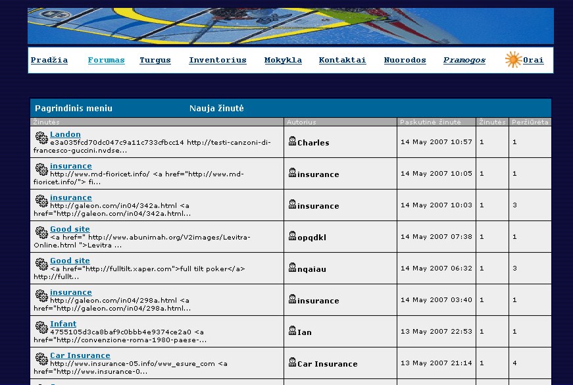Click the date 14 May 2007 06:32
The width and height of the screenshot is (573, 385).
(x=436, y=269)
